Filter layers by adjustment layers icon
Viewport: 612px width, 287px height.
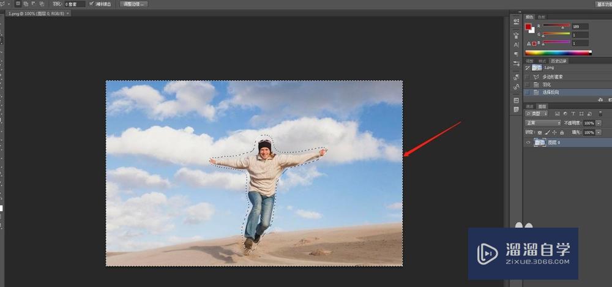pos(565,114)
